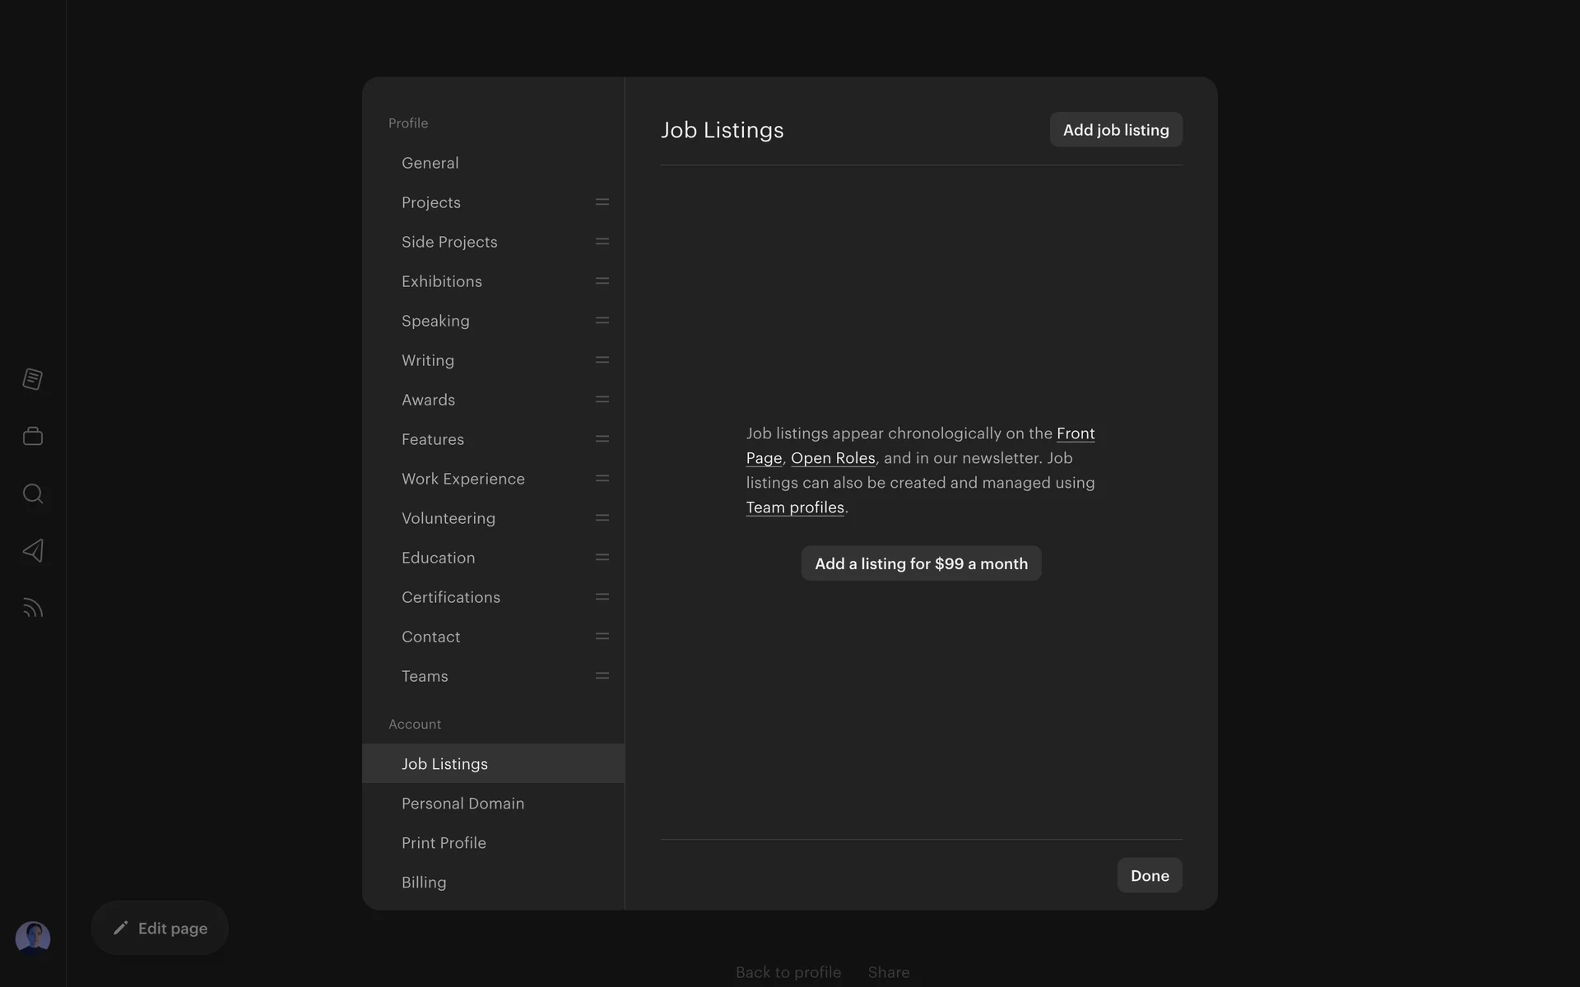Open the posts icon in left sidebar
Viewport: 1580px width, 987px height.
point(33,379)
